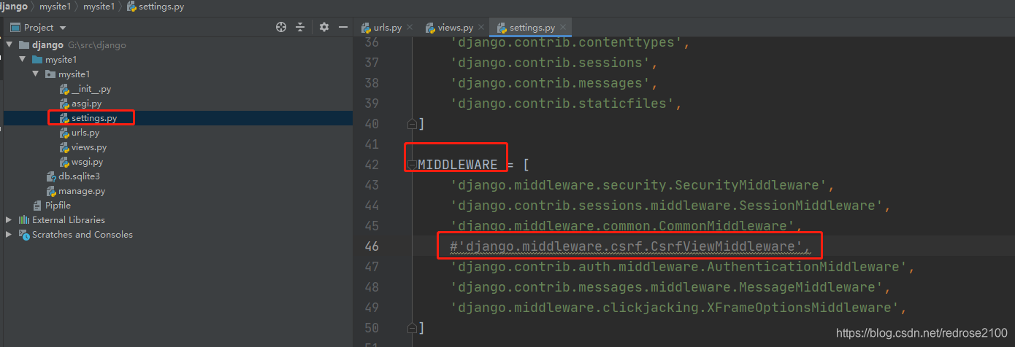The width and height of the screenshot is (1015, 347).
Task: Click the locate/scroll-from-source target icon
Action: click(x=281, y=27)
